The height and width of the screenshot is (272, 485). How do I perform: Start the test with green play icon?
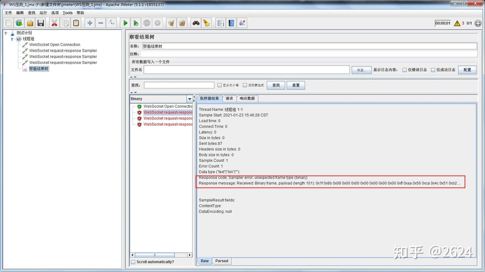(125, 23)
